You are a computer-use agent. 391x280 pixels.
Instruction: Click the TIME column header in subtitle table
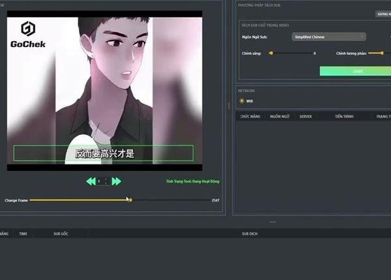(23, 234)
